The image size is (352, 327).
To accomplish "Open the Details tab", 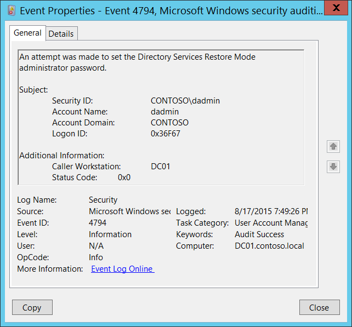I will point(61,33).
